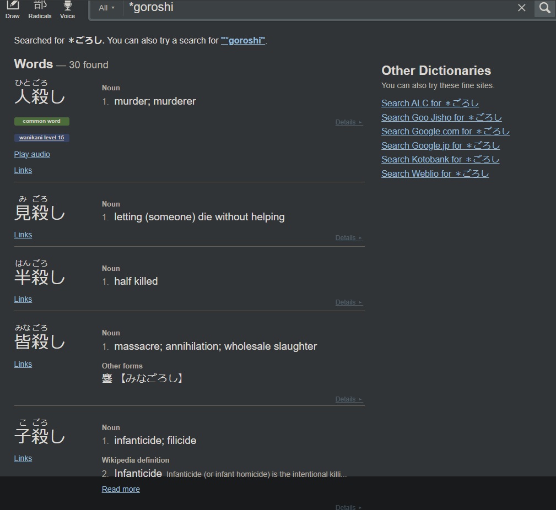Viewport: 556px width, 510px height.
Task: Search instead for "*goroshi" link
Action: click(x=243, y=40)
